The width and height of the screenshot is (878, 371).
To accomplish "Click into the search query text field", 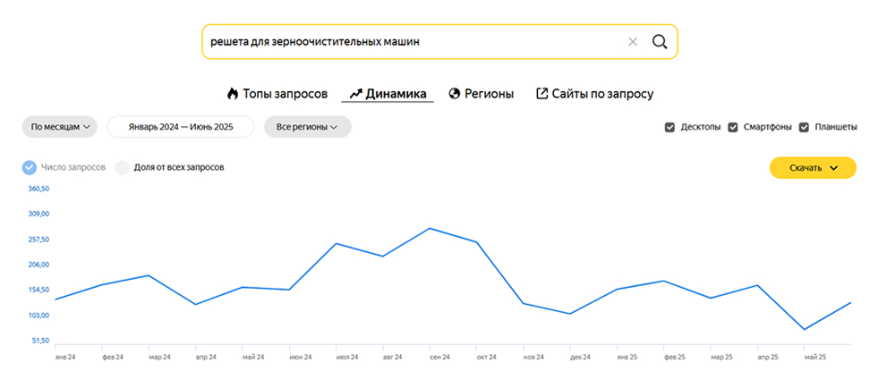I will pyautogui.click(x=412, y=41).
